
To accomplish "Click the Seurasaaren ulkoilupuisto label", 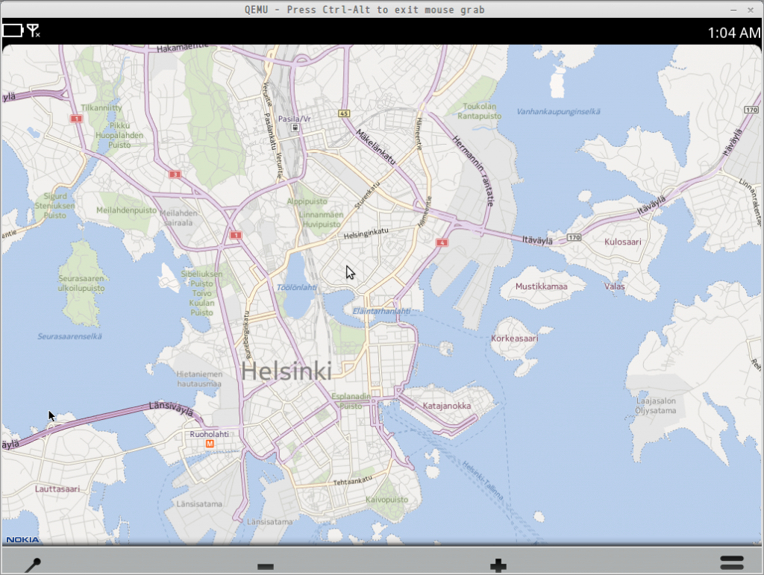I will click(x=81, y=283).
